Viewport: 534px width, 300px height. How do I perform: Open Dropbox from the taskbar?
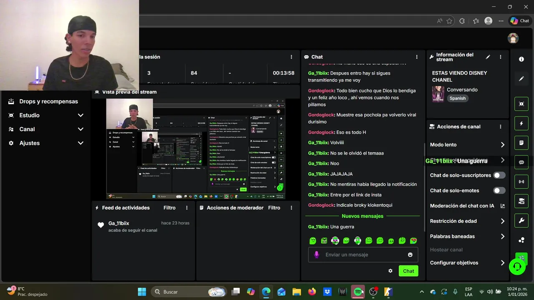point(327,292)
